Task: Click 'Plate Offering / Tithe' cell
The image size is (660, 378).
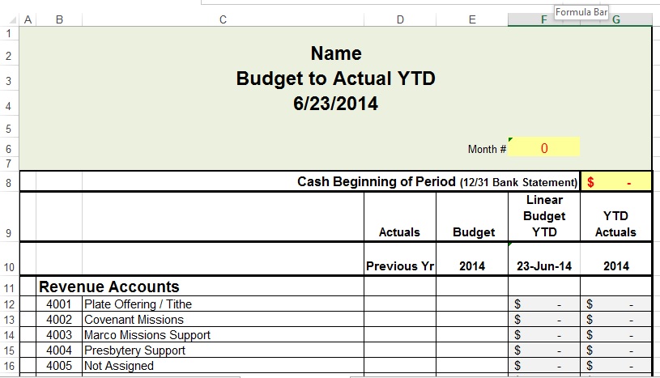Action: coord(223,304)
